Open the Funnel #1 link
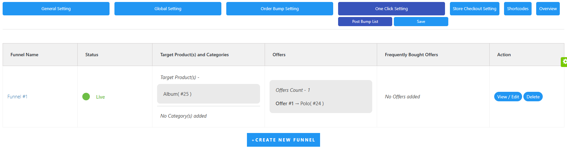This screenshot has width=567, height=149. 17,97
